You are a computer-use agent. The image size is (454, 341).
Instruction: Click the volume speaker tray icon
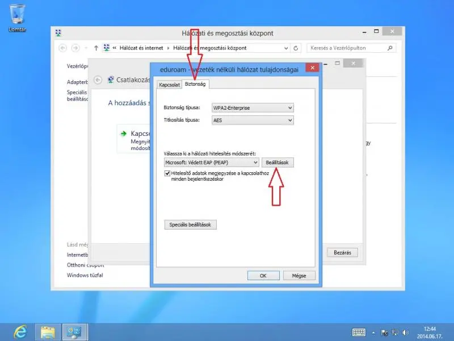pyautogui.click(x=405, y=332)
